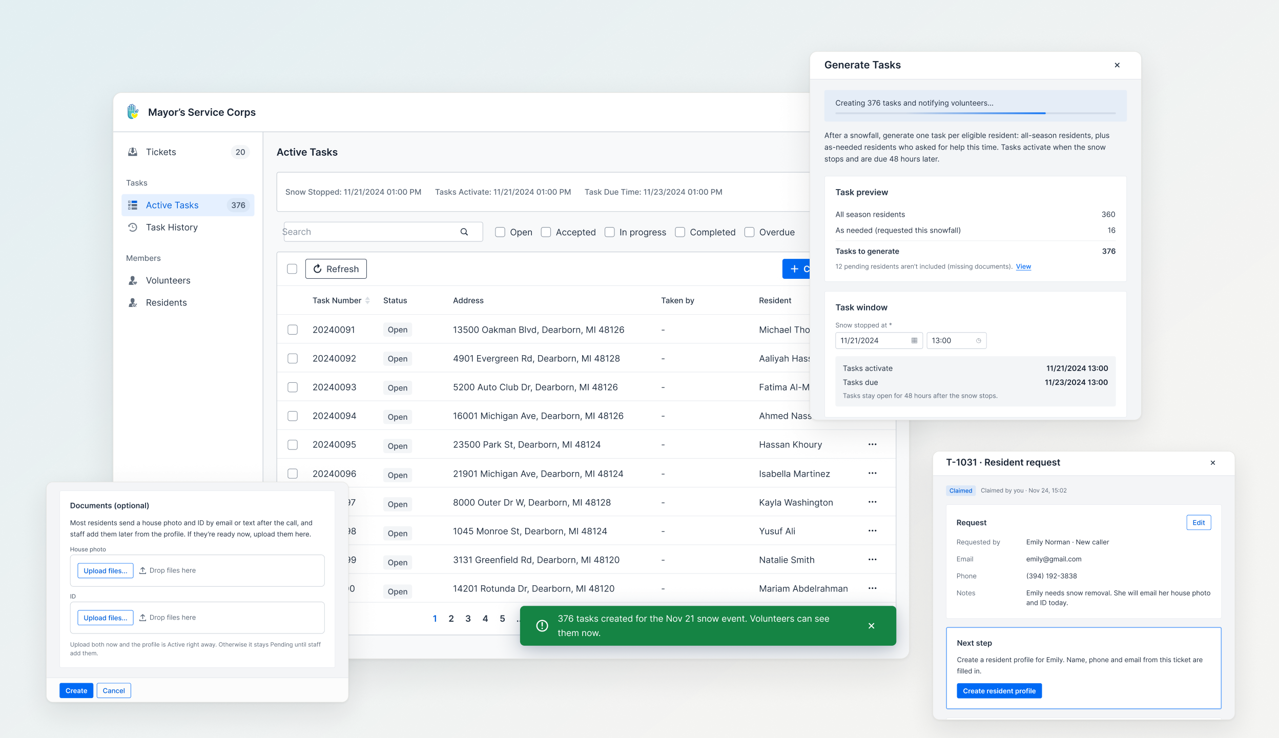Click the success notification alert icon
Screen dimensions: 1279x738
[x=542, y=626]
